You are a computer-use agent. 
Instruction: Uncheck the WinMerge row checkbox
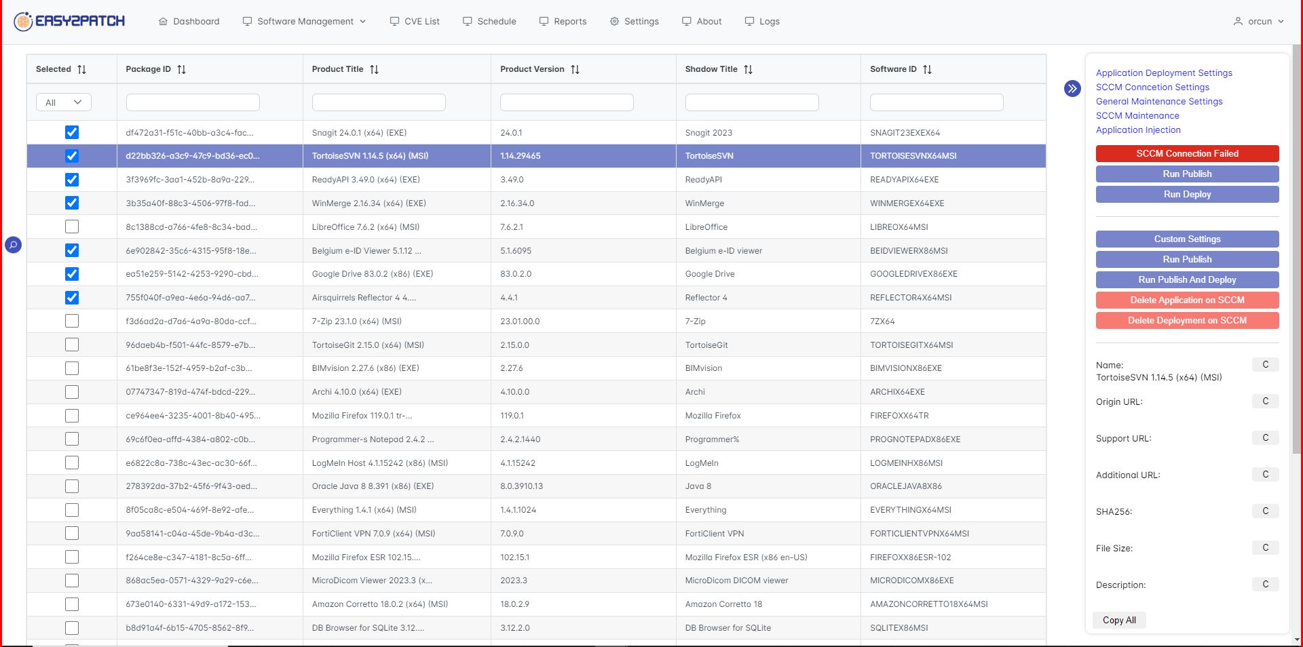[x=71, y=203]
